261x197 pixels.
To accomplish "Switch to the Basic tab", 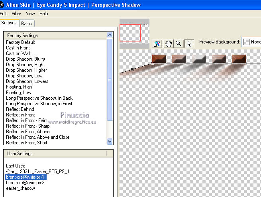I will pyautogui.click(x=26, y=24).
